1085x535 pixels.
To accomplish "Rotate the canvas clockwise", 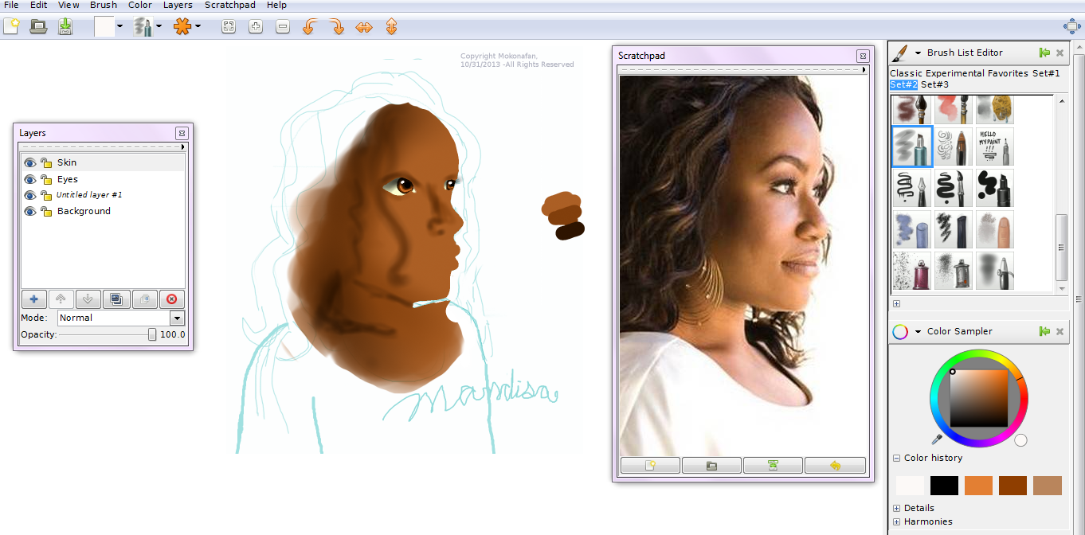I will pos(337,27).
